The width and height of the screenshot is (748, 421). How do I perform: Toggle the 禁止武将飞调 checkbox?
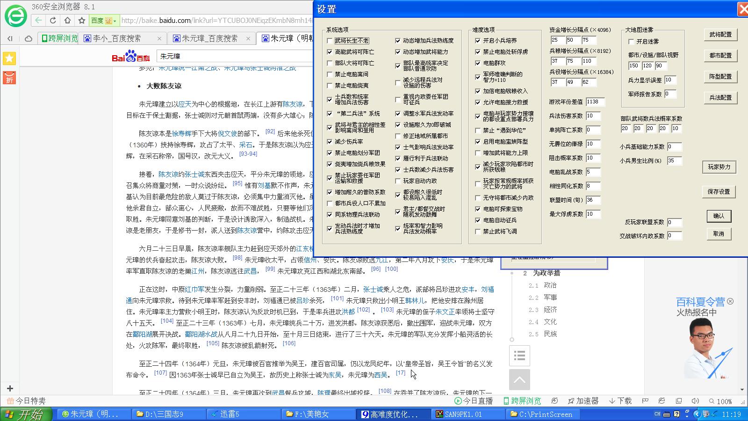click(x=478, y=232)
